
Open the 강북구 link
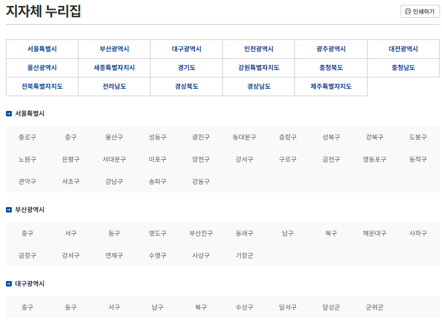[x=374, y=137]
